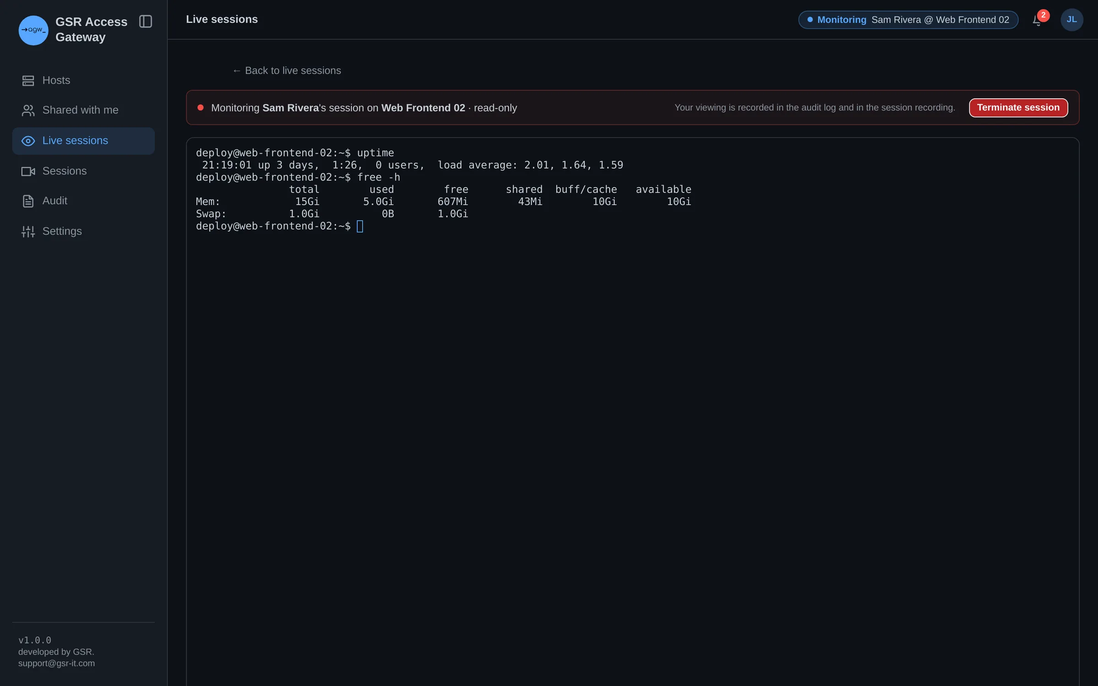Click the red recording dot in banner
1098x686 pixels.
tap(200, 107)
